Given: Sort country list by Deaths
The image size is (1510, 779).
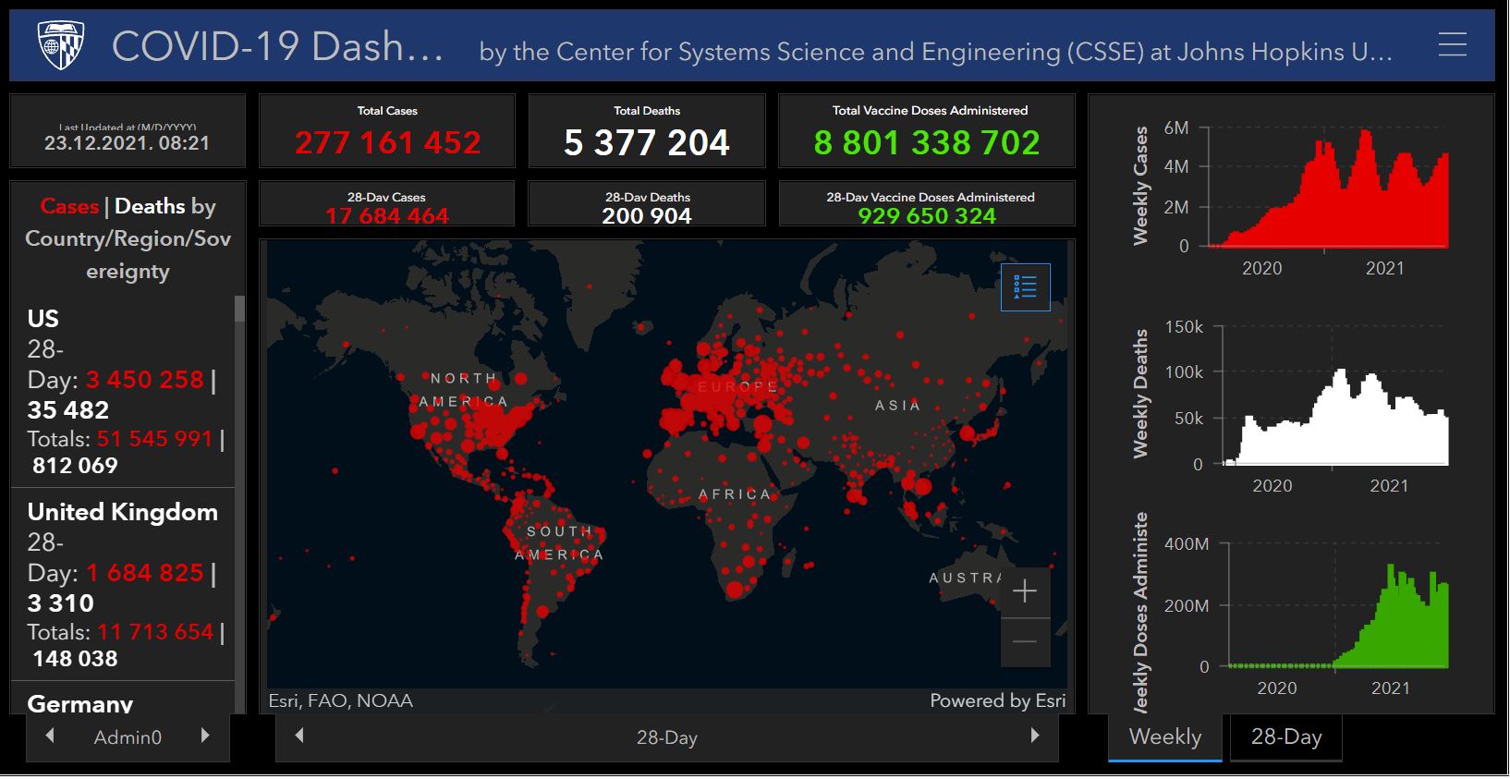Looking at the screenshot, I should (x=150, y=206).
